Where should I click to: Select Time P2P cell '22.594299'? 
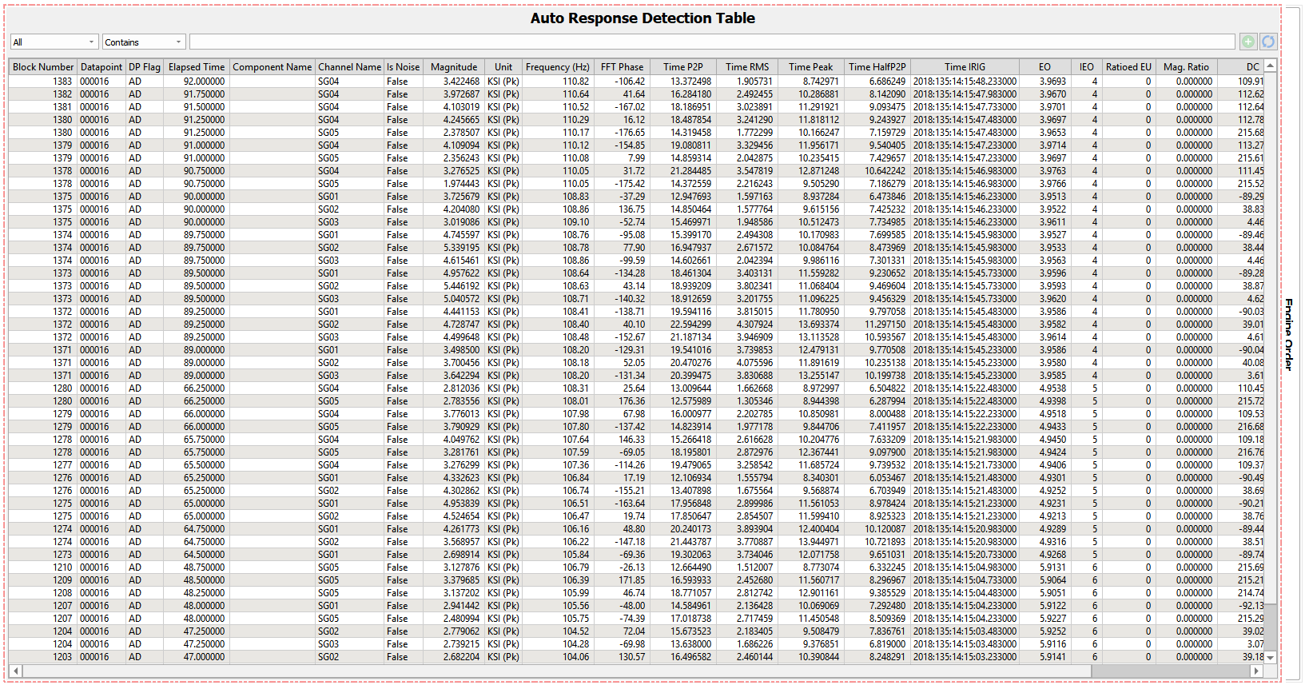[682, 325]
